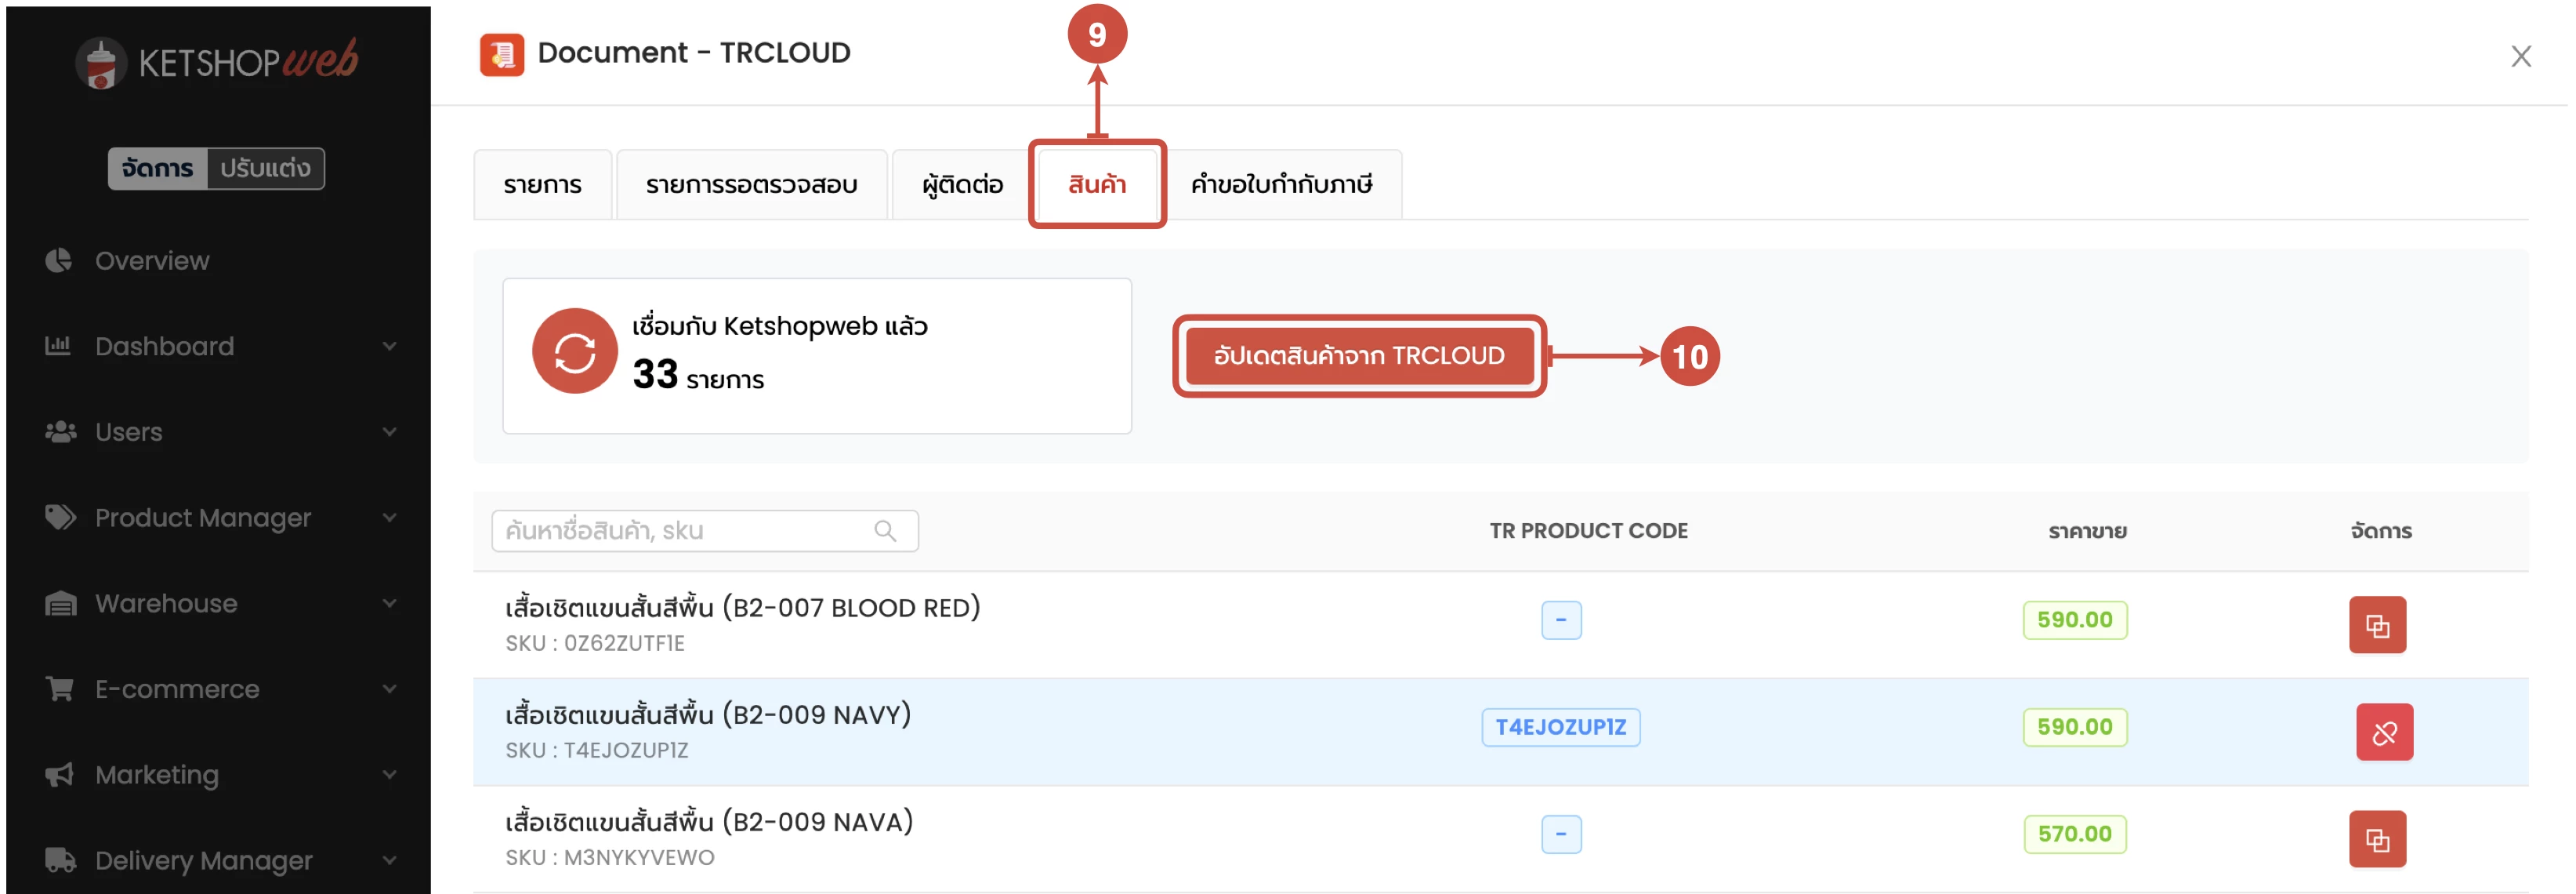Switch to ปรับแต่ง mode toggle
This screenshot has width=2576, height=894.
(x=265, y=168)
